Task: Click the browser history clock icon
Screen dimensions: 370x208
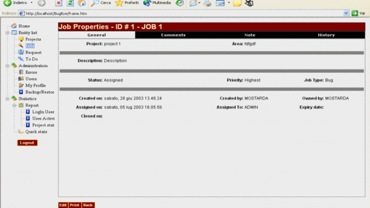Action: point(180,3)
